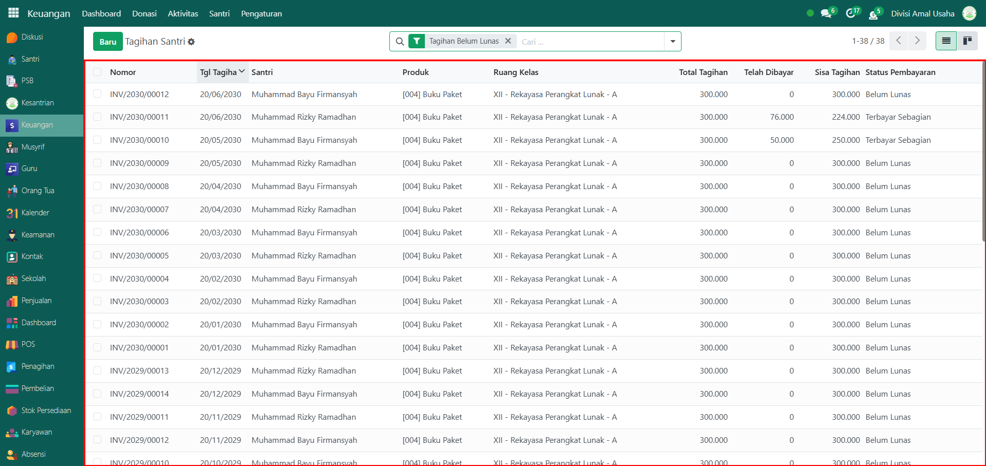Remove the Tagihan Belum Lunas filter

[x=508, y=41]
